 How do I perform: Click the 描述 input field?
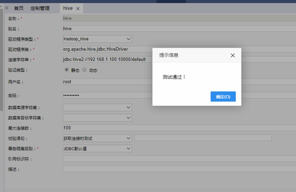[x=179, y=169]
